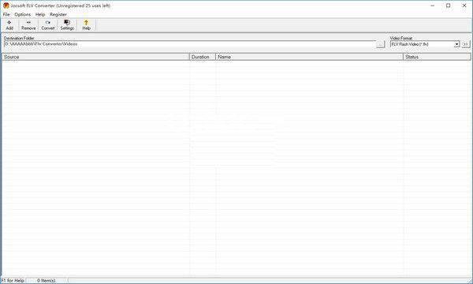
Task: Minimize the FLV Converter window
Action: pyautogui.click(x=432, y=6)
